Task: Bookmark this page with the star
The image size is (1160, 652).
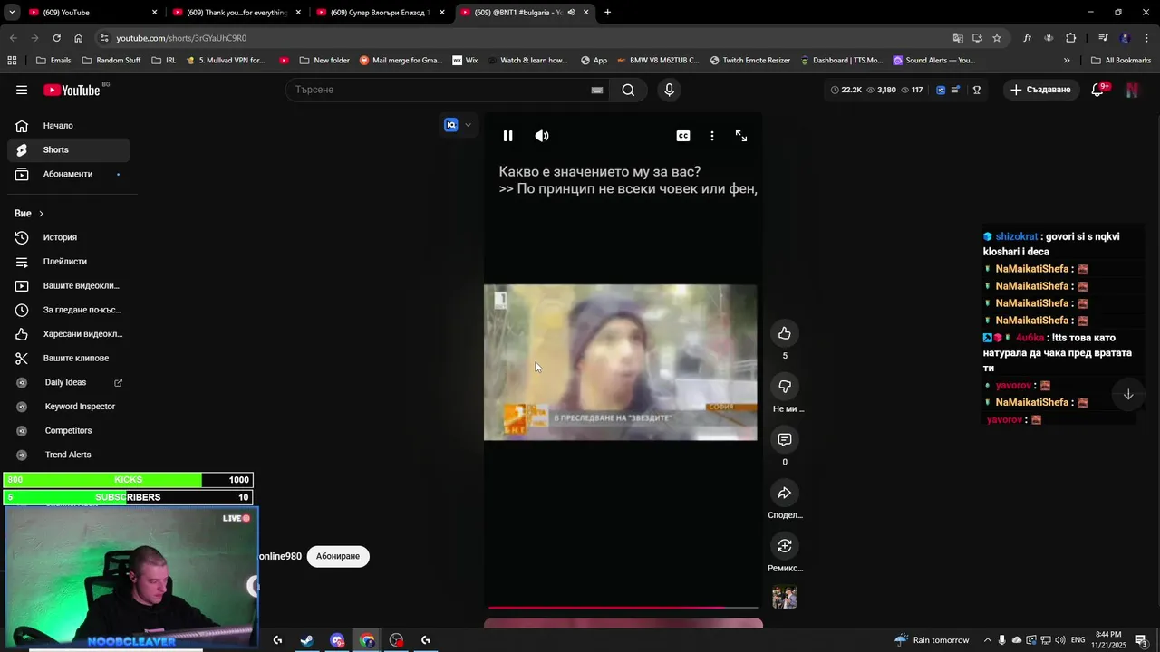Action: 997,38
